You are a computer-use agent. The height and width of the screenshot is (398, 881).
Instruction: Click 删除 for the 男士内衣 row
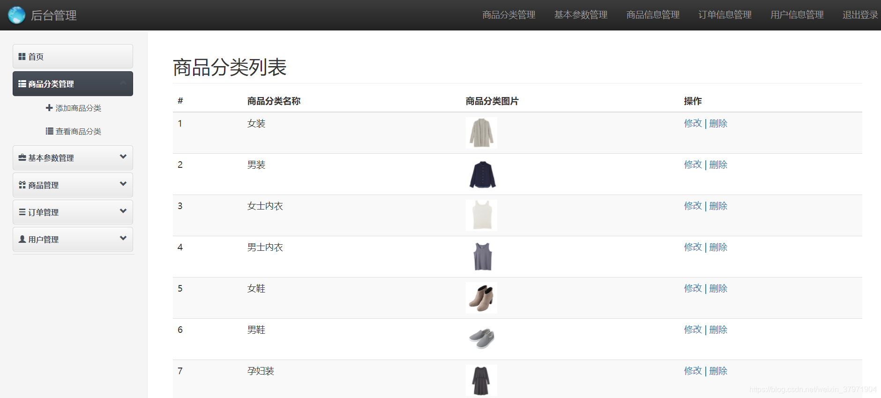point(718,247)
